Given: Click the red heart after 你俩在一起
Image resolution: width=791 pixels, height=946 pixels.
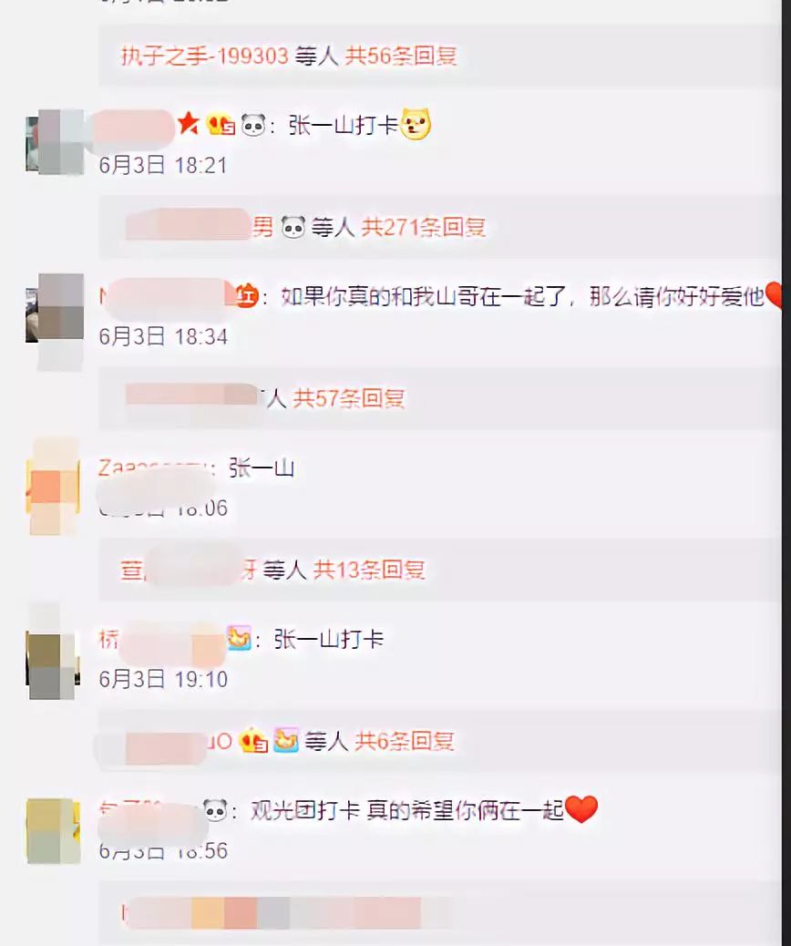Looking at the screenshot, I should pos(581,809).
